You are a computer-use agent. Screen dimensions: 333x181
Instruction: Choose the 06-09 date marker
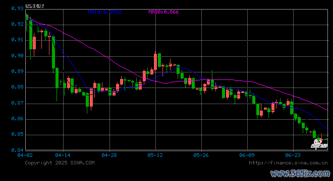coord(247,155)
